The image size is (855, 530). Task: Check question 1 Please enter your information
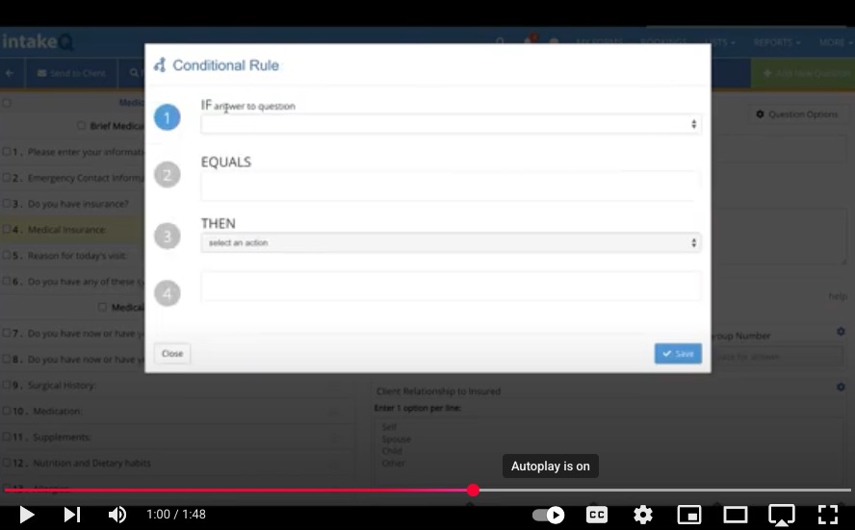[x=7, y=151]
